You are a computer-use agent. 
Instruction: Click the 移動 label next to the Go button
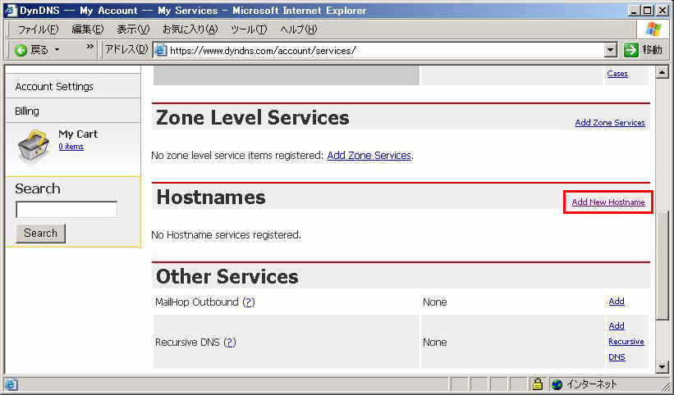[652, 50]
